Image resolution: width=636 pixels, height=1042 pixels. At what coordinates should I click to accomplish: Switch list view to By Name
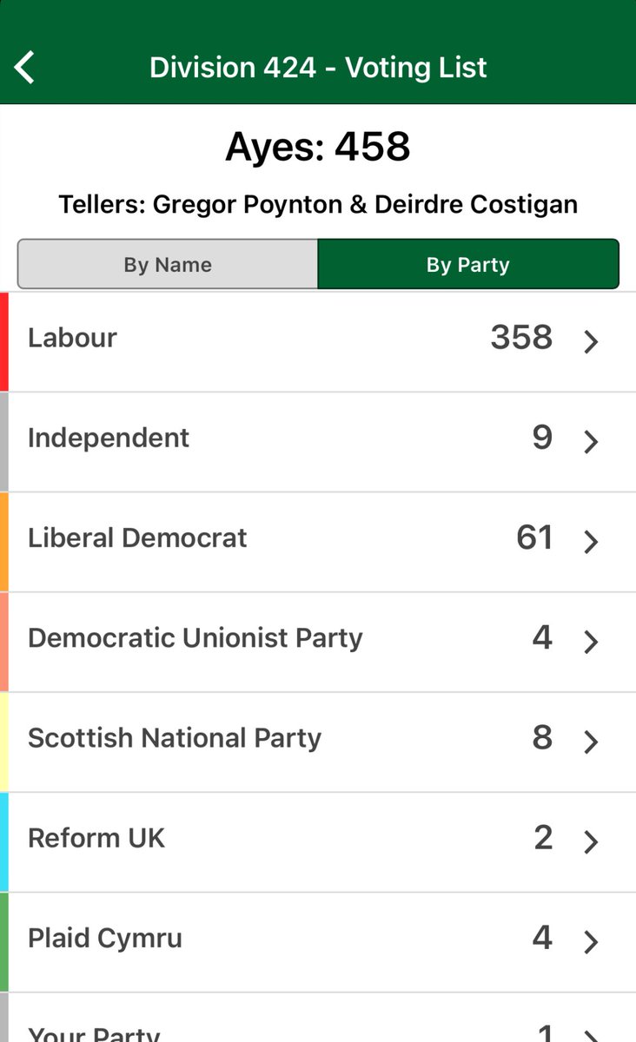[168, 264]
